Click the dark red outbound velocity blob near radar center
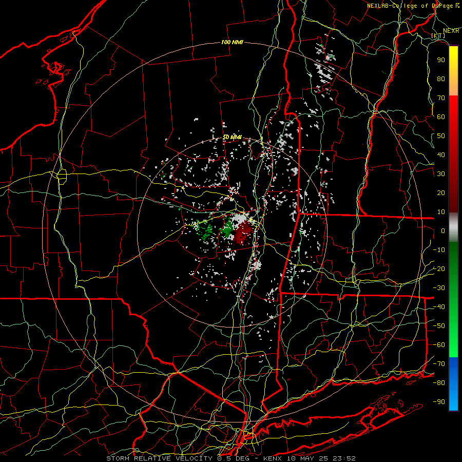The height and width of the screenshot is (462, 462). [244, 233]
